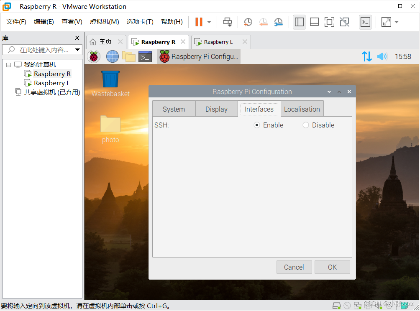Maximize the Raspberry Pi Configuration dialog
Image resolution: width=420 pixels, height=311 pixels.
[339, 92]
